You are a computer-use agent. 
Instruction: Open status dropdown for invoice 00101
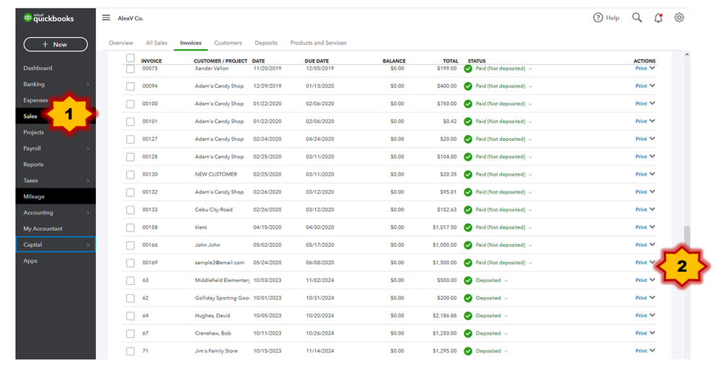(x=530, y=122)
